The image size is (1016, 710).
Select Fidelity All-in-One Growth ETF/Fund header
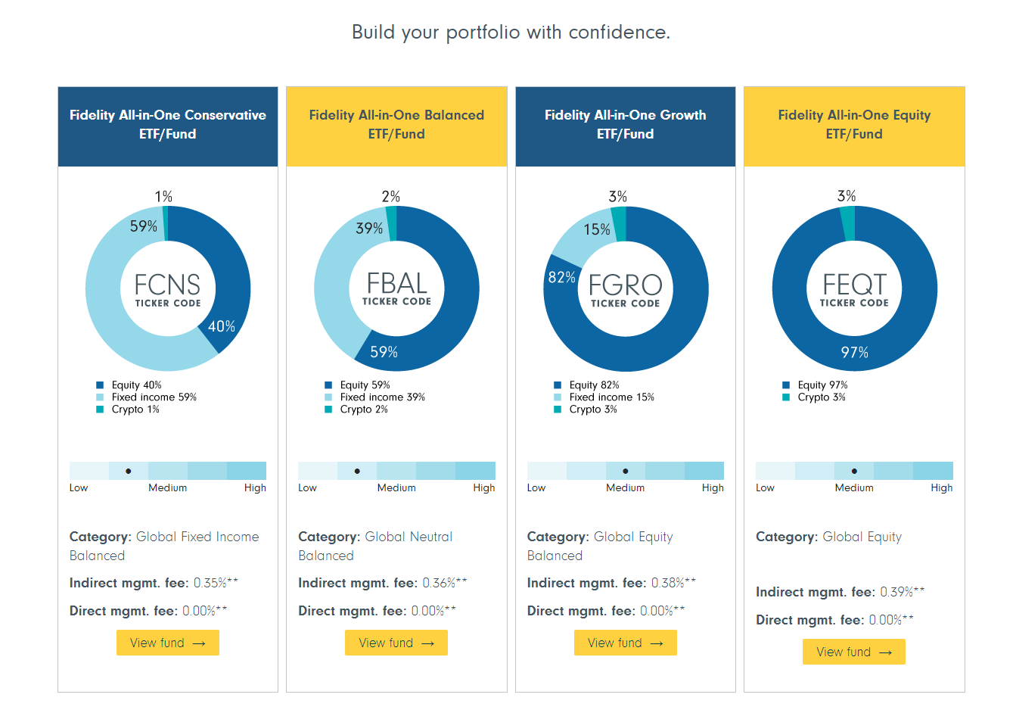tap(626, 126)
